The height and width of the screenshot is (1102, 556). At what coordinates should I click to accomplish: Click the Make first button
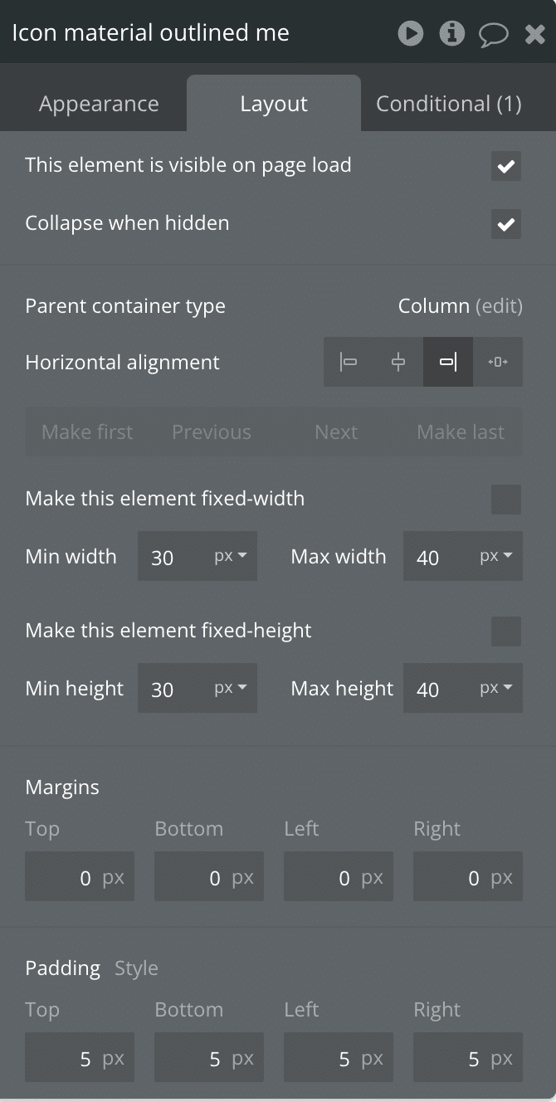click(87, 432)
